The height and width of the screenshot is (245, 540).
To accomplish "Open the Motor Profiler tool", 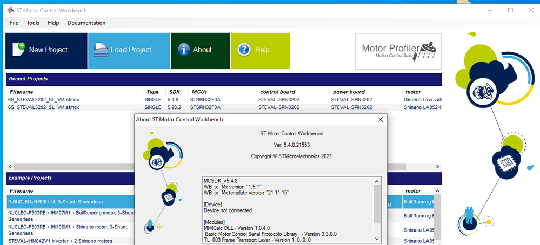I will 398,51.
